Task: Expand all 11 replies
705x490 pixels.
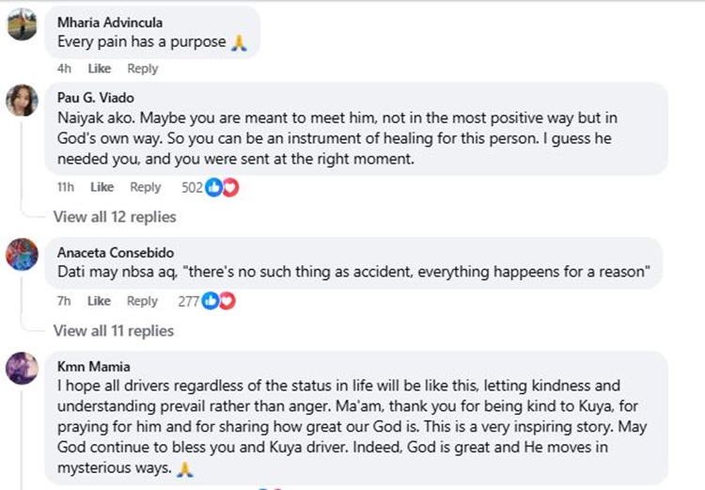Action: coord(114,330)
